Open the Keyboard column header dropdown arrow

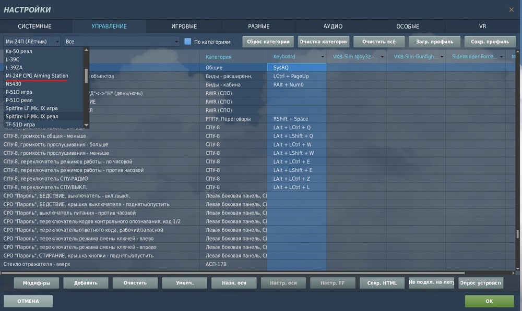click(x=322, y=57)
